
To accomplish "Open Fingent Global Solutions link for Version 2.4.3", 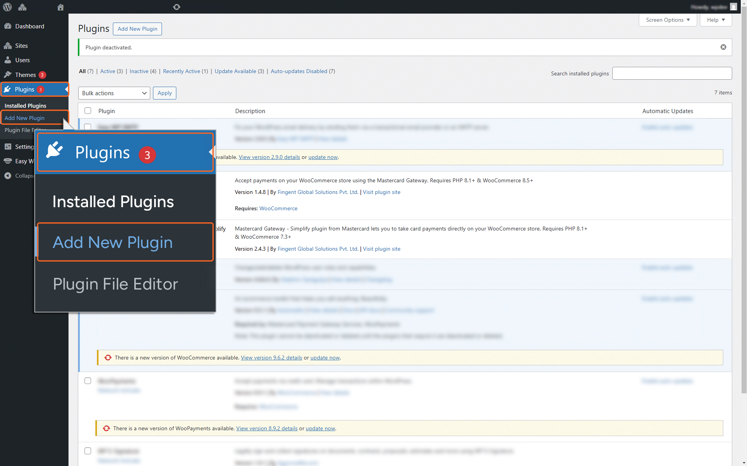I will (318, 249).
